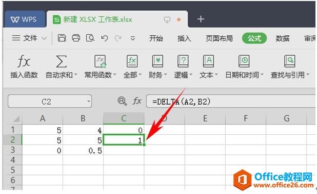Click cell B2 containing 5
This screenshot has width=317, height=194.
coord(83,140)
